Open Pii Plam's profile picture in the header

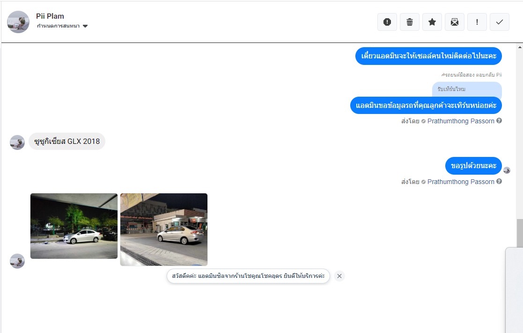18,22
